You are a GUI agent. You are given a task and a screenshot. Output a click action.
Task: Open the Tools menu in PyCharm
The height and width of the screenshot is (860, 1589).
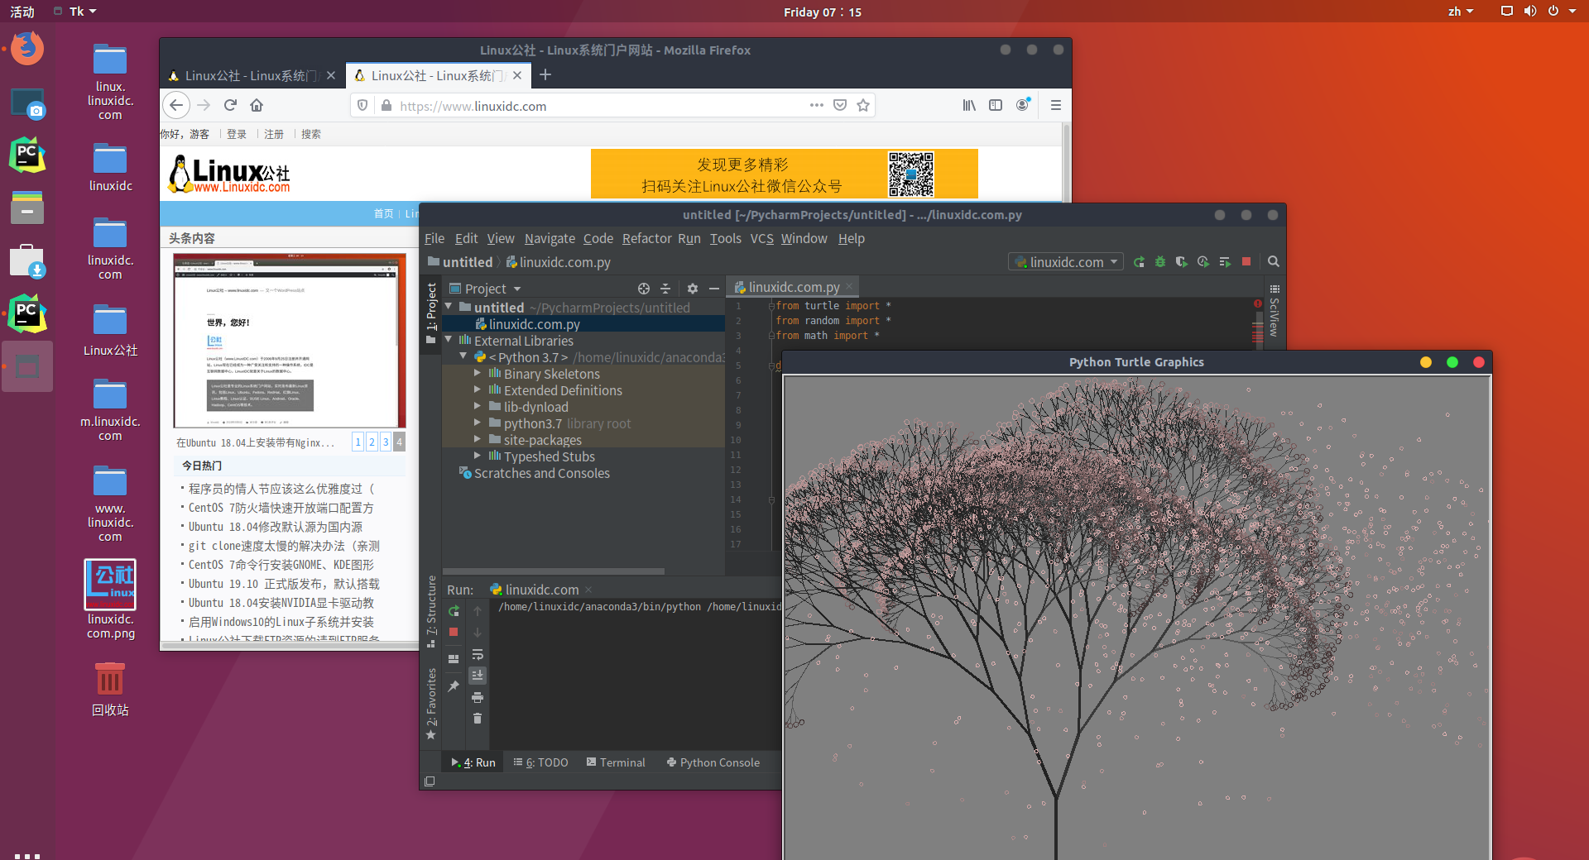click(725, 238)
